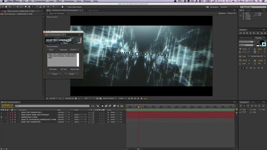Select the Pen tool in toolbar
This screenshot has width=267, height=150.
pyautogui.click(x=29, y=7)
